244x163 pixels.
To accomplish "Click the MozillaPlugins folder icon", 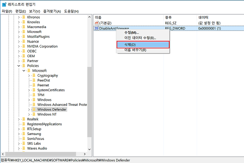I will pyautogui.click(x=24, y=37).
